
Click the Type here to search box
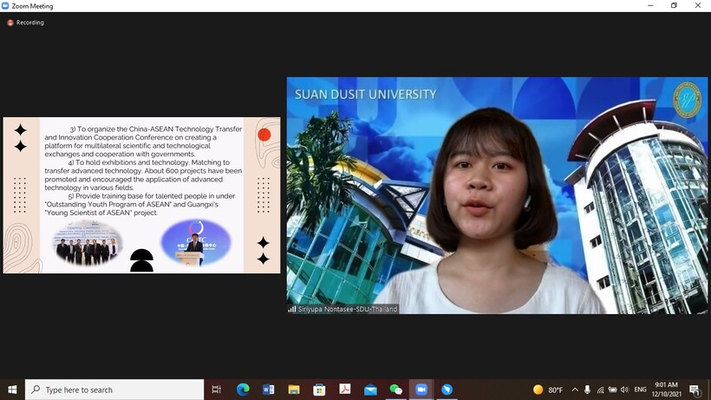114,390
